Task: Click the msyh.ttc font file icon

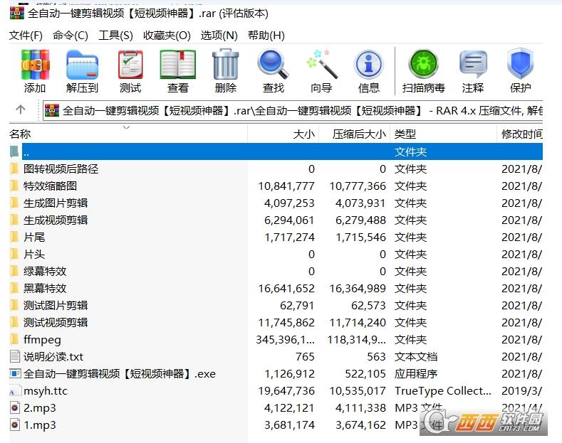Action: pos(14,391)
